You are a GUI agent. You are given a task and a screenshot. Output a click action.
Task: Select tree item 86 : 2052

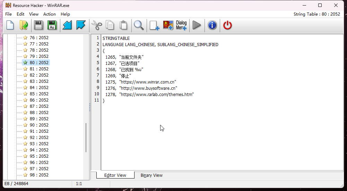[39, 100]
